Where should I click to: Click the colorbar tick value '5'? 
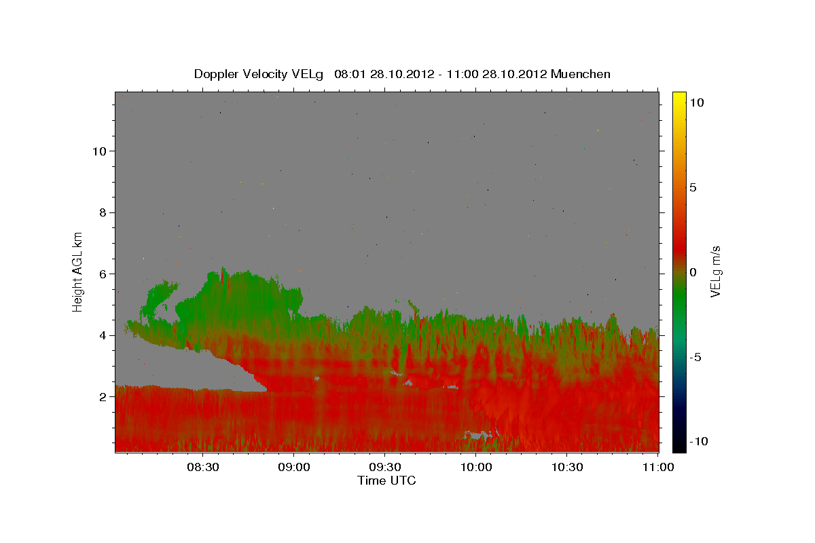pos(692,187)
